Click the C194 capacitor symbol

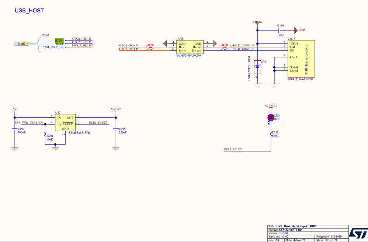[279, 30]
